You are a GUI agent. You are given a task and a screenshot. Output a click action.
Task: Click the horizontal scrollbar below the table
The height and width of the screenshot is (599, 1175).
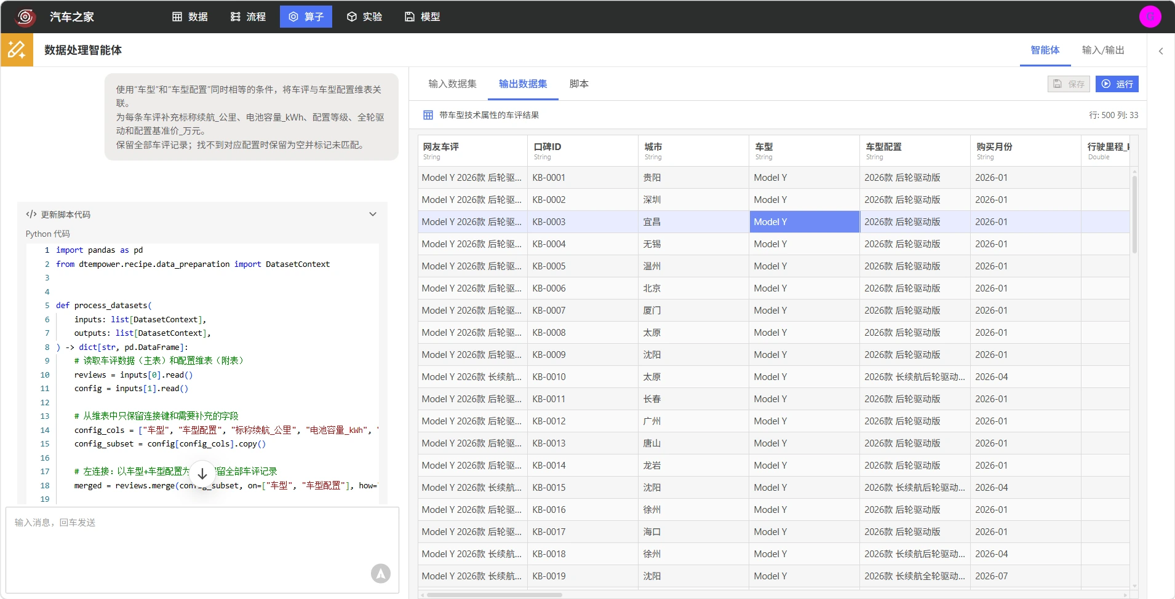(x=495, y=595)
